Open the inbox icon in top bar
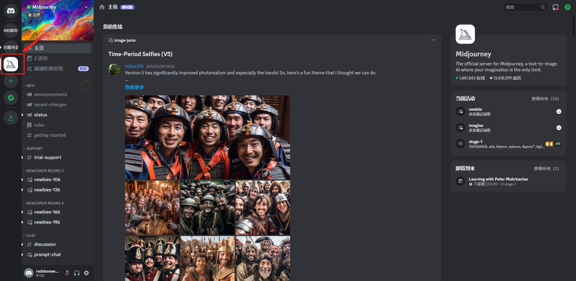Image resolution: width=576 pixels, height=281 pixels. [556, 7]
